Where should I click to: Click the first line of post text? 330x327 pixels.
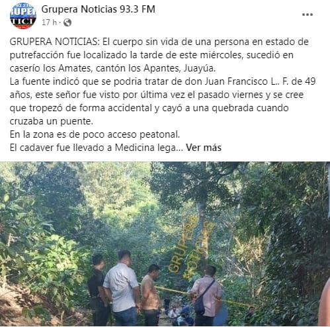click(x=159, y=42)
